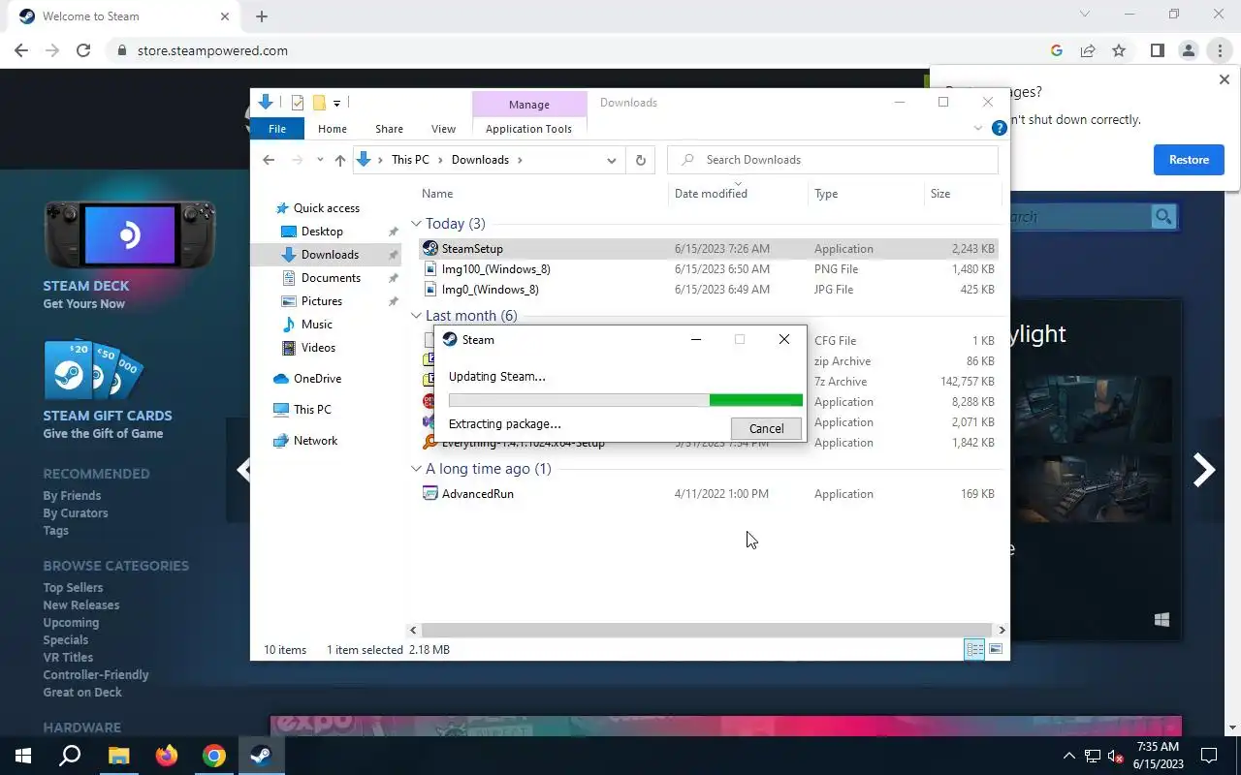Open Chrome profile avatar icon
The image size is (1241, 775).
(1188, 50)
